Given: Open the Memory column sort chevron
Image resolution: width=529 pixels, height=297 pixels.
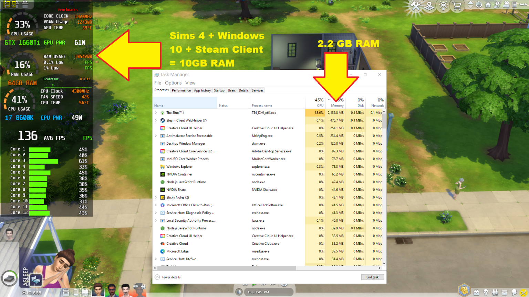Looking at the screenshot, I should (329, 99).
